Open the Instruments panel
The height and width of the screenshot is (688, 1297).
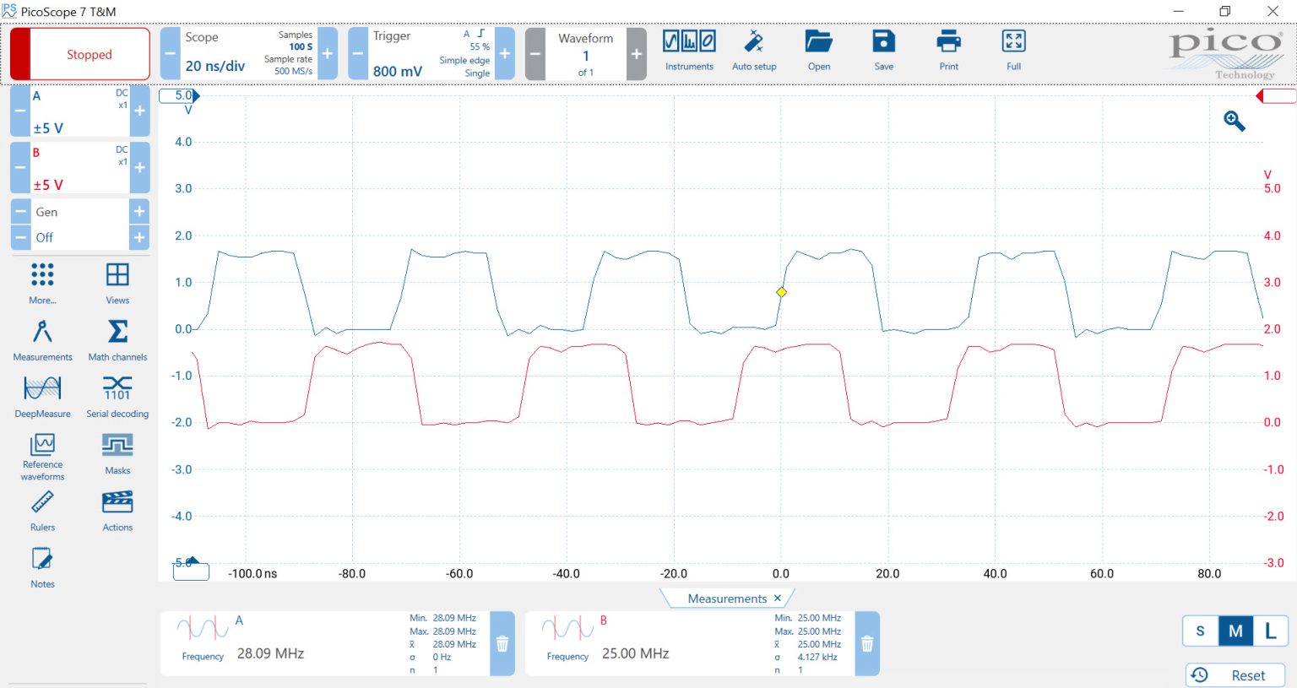(689, 51)
